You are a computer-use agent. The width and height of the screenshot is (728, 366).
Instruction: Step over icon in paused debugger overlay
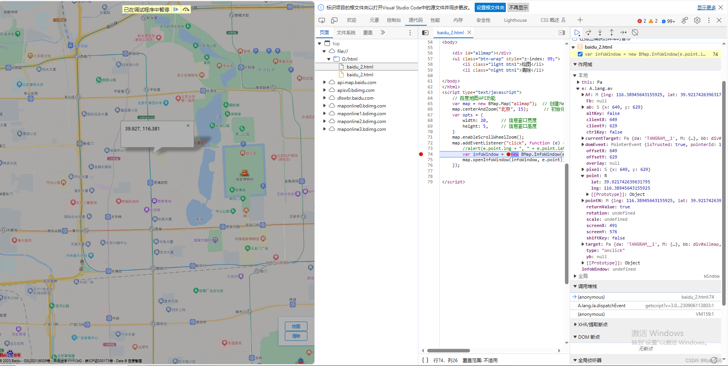pyautogui.click(x=186, y=9)
